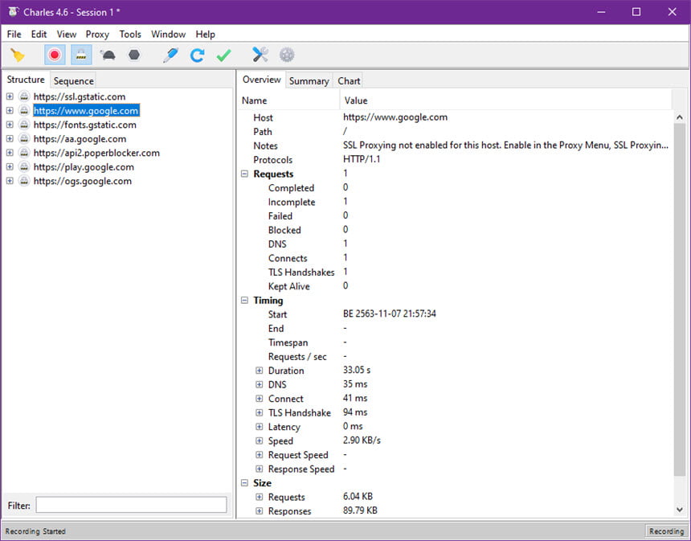
Task: Click the Recording status button
Action: [x=666, y=531]
